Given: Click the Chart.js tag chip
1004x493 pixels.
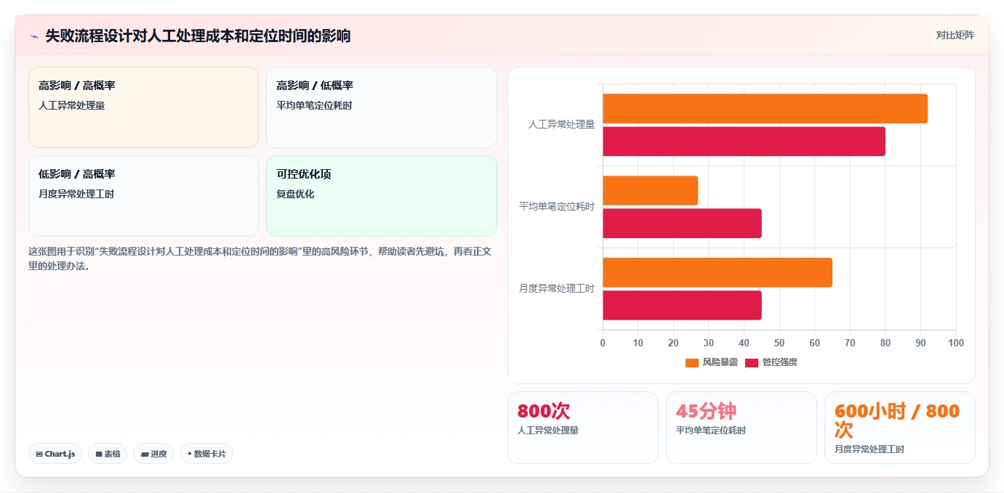Looking at the screenshot, I should click(55, 454).
